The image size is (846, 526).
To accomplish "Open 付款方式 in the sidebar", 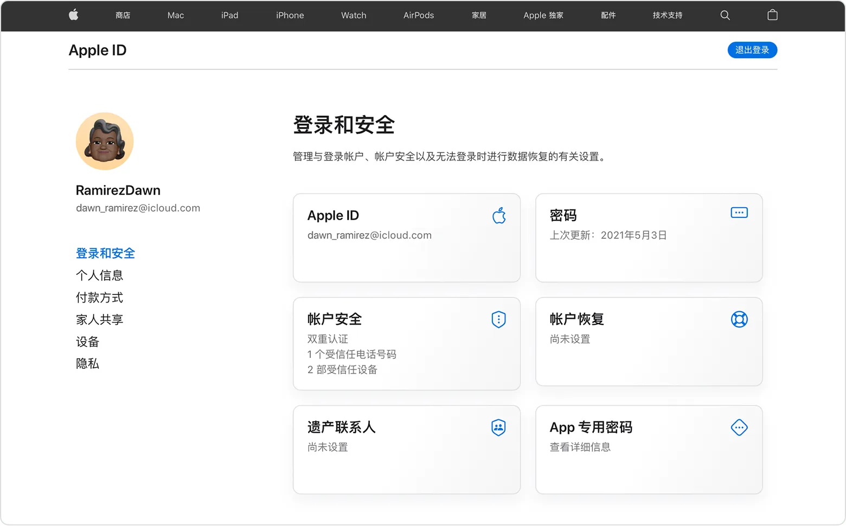I will pyautogui.click(x=99, y=298).
